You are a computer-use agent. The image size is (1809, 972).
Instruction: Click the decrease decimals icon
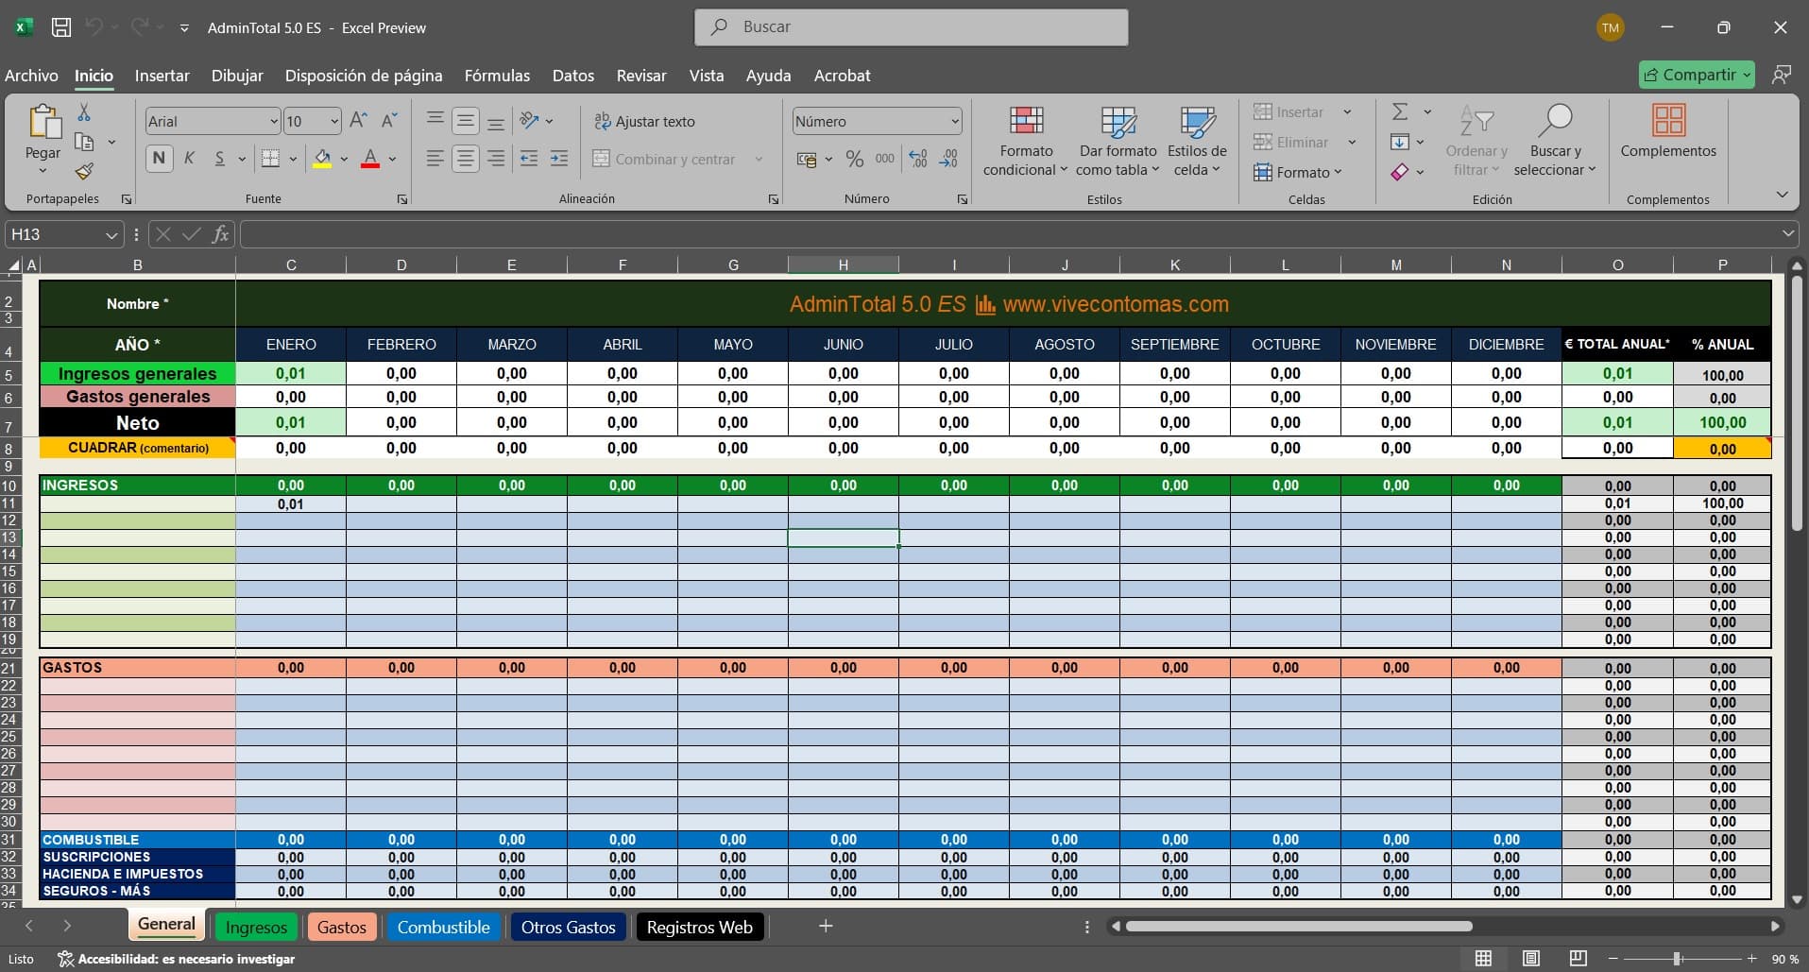(x=948, y=159)
